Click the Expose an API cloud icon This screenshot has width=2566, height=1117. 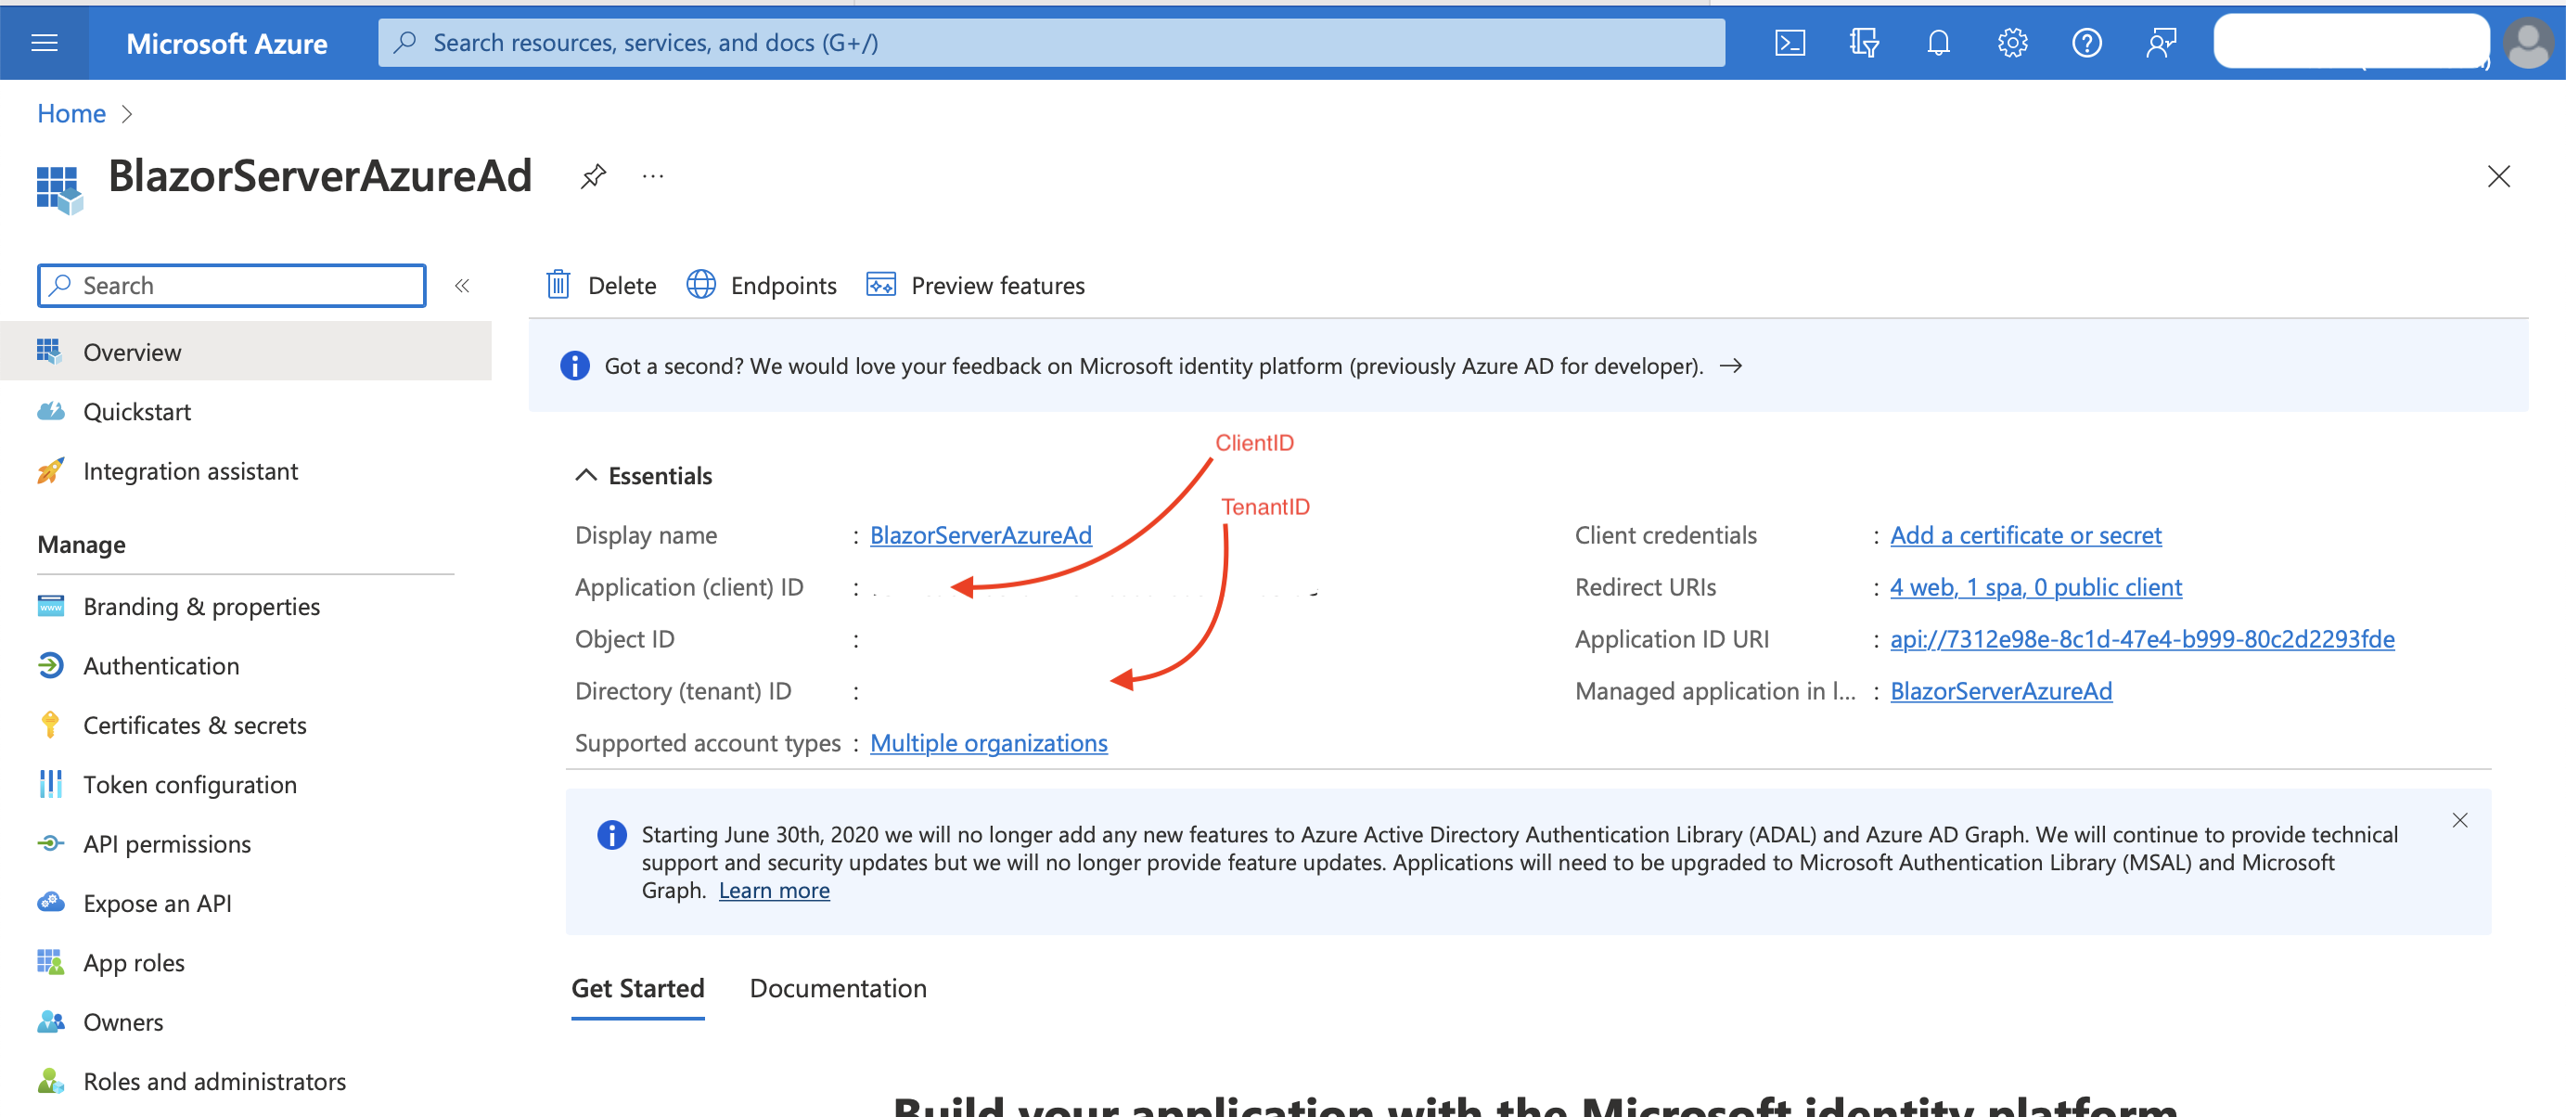tap(51, 903)
